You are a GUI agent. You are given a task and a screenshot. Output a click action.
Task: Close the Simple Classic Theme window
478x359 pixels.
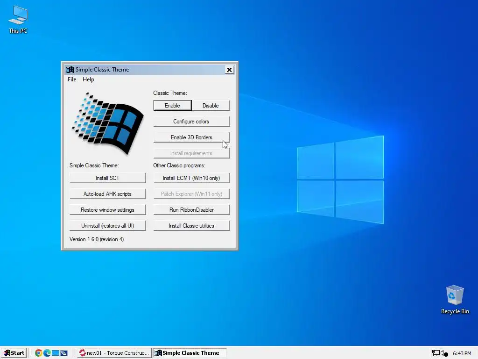229,70
